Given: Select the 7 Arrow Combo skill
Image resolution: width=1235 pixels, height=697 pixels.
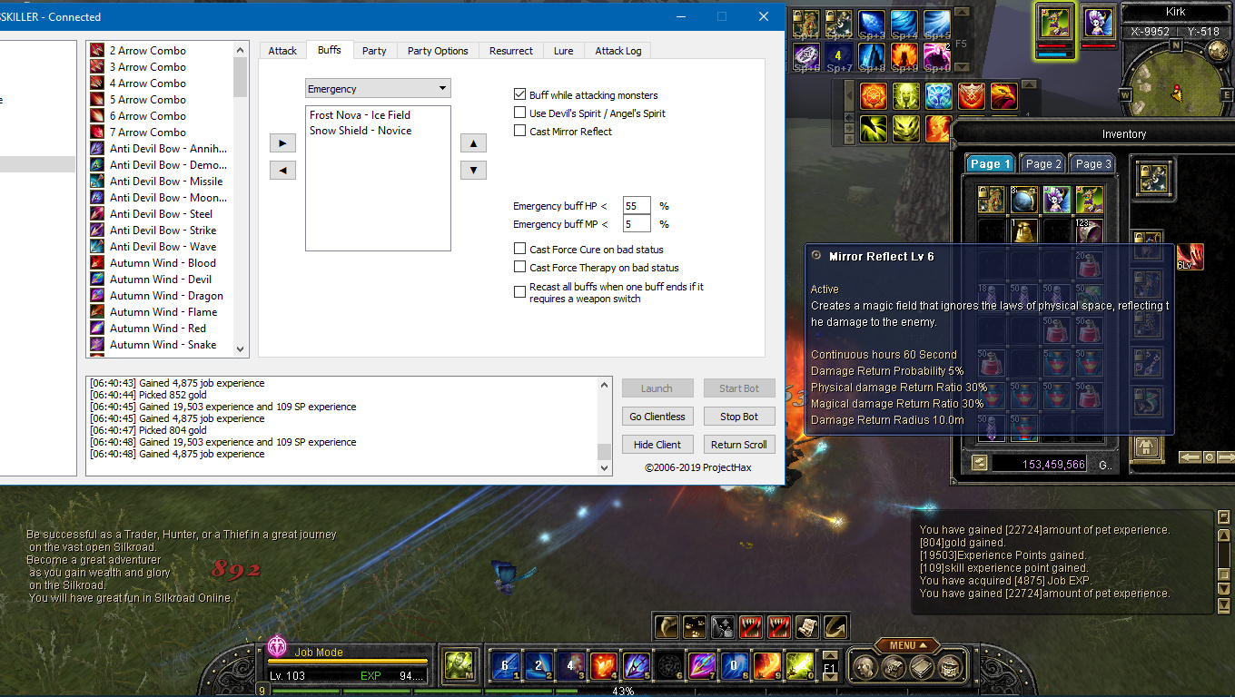Looking at the screenshot, I should coord(147,133).
